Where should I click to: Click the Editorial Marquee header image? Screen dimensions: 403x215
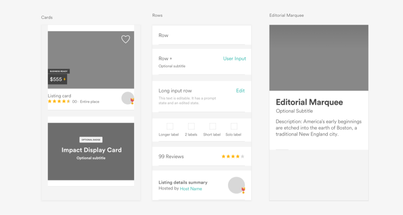coord(319,58)
